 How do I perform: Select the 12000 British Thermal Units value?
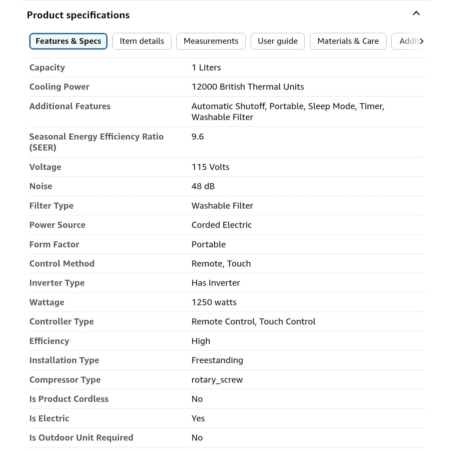(x=247, y=87)
